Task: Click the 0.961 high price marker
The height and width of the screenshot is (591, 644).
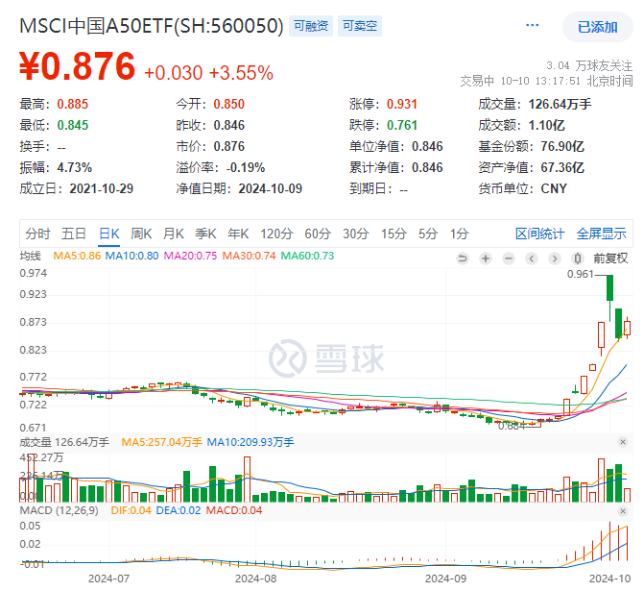Action: pyautogui.click(x=581, y=274)
